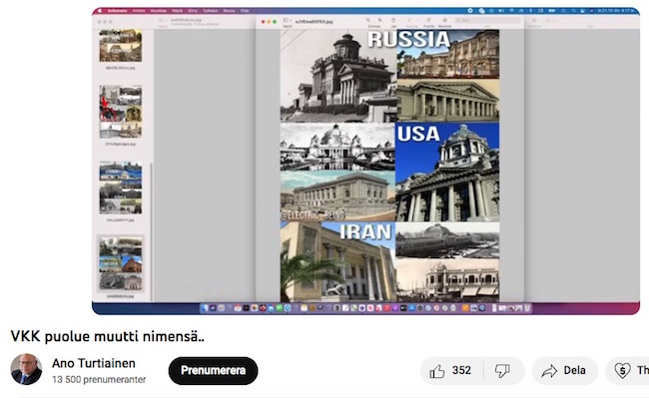Select the highlighted bottom sidebar thumbnail in Preview
This screenshot has height=398, width=649.
click(x=121, y=263)
